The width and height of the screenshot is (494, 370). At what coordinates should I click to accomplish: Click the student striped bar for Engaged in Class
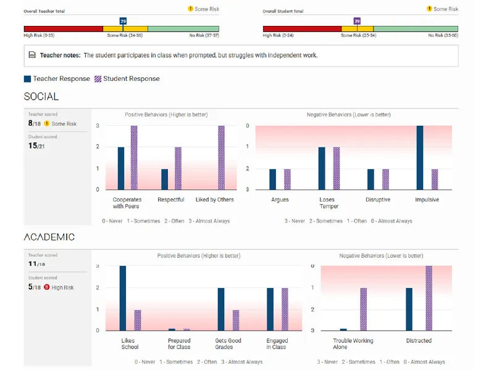[x=285, y=310]
